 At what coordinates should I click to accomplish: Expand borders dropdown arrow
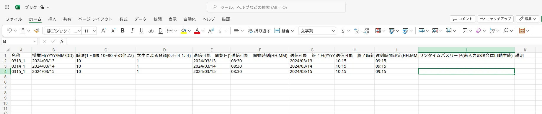coord(176,31)
